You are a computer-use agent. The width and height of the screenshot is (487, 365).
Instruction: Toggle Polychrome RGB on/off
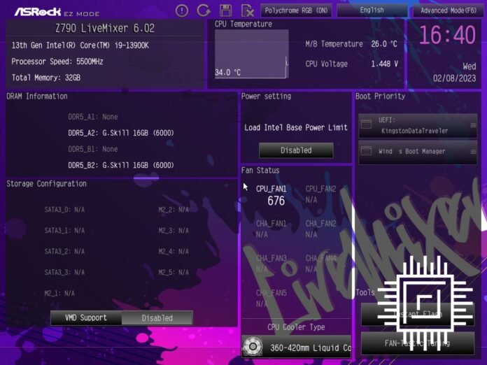296,10
